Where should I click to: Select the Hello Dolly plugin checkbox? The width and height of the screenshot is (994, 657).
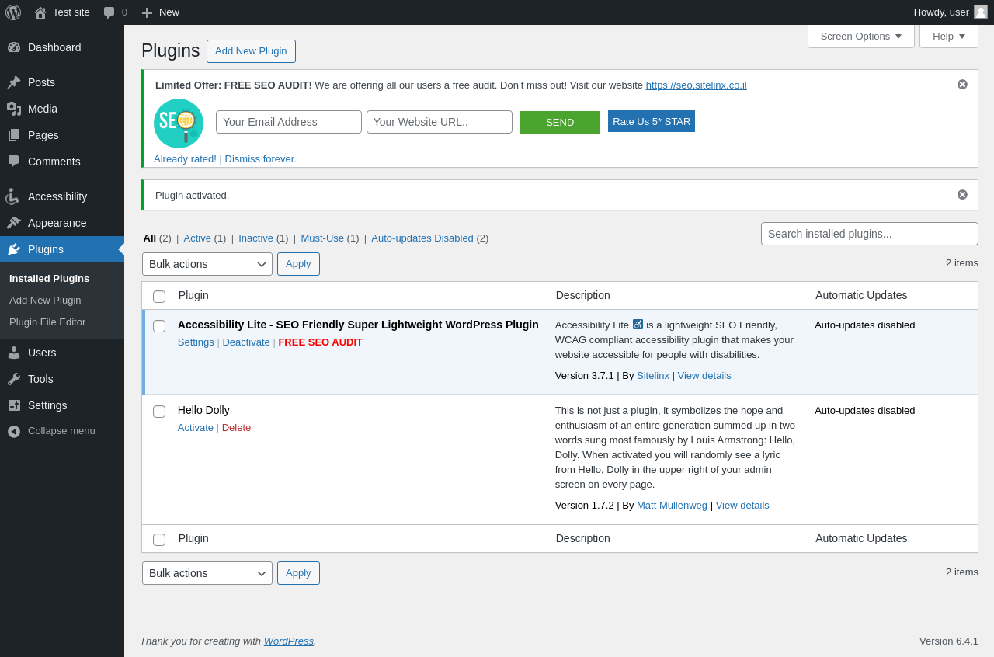(x=159, y=412)
